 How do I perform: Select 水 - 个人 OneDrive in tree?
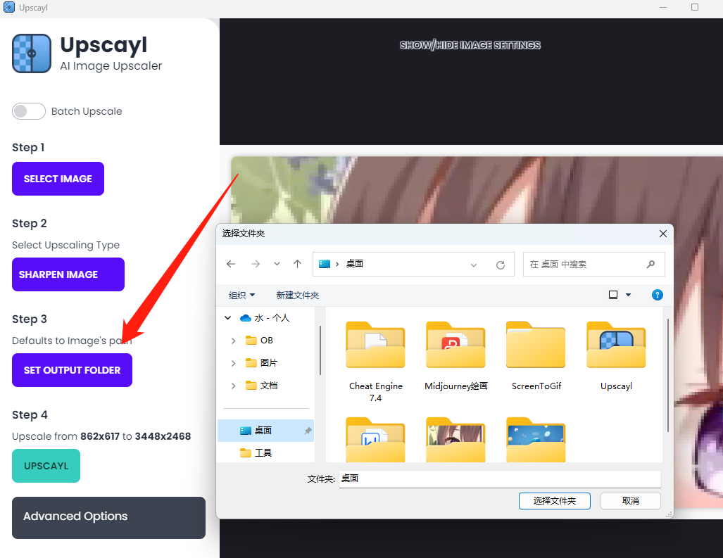tap(272, 318)
